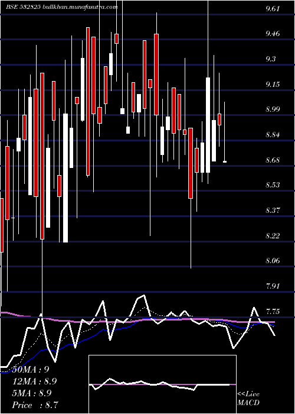Viewport: 295px width, 414px height.
Task: Click the <<Live MACD label
Action: click(248, 398)
